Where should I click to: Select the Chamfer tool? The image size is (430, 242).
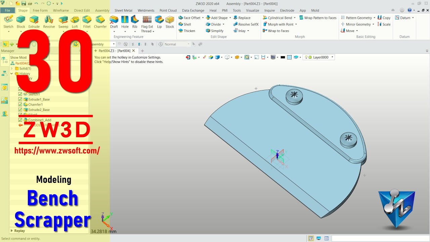[x=100, y=22]
